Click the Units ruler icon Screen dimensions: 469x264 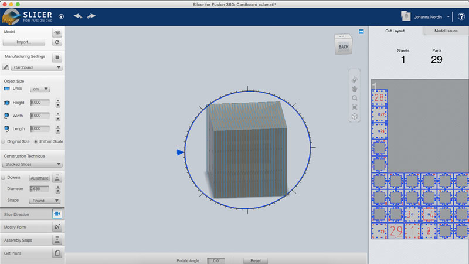(6, 89)
